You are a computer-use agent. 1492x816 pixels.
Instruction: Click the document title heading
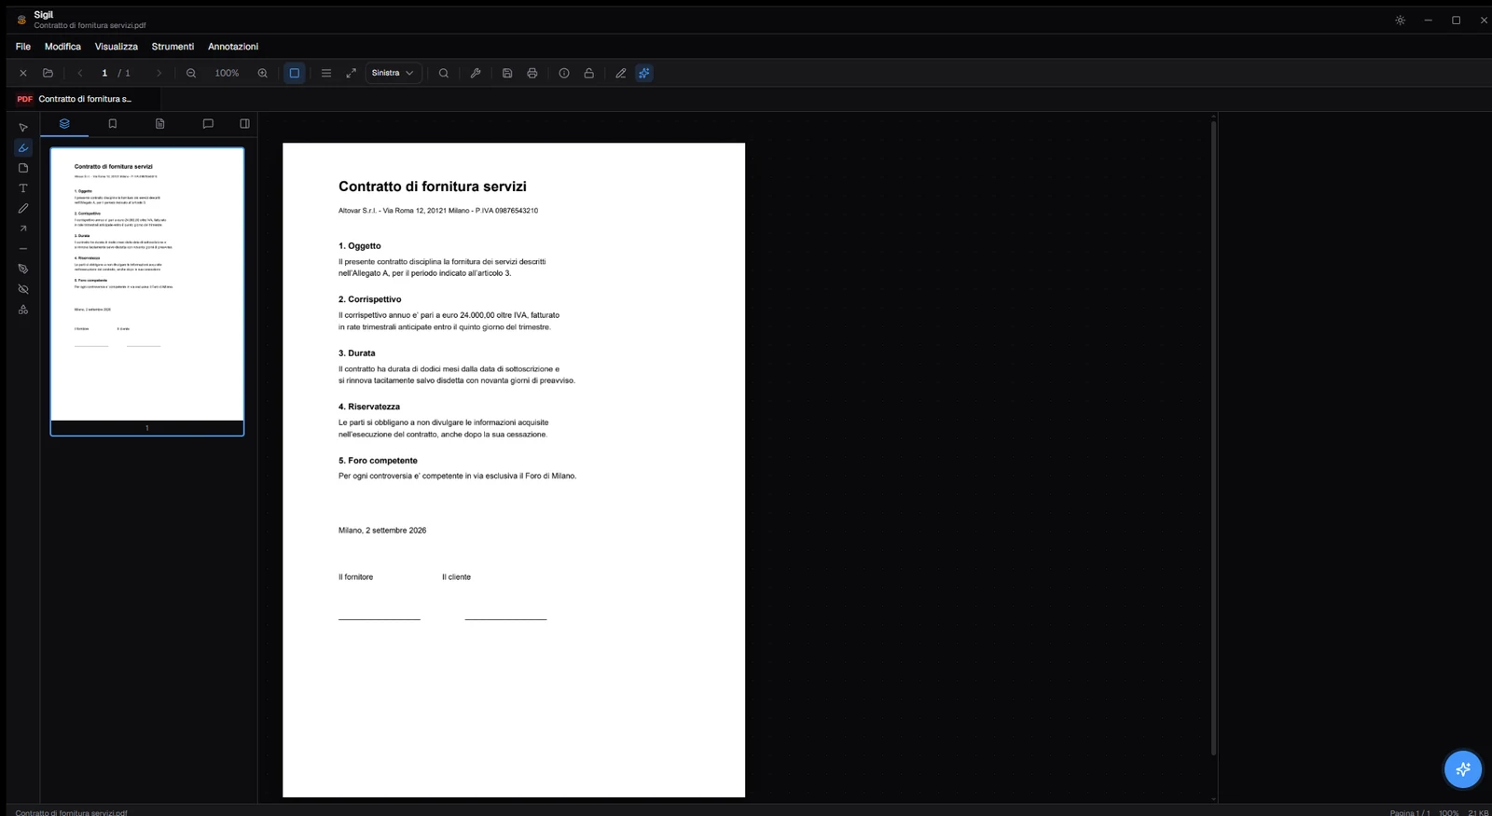point(433,187)
